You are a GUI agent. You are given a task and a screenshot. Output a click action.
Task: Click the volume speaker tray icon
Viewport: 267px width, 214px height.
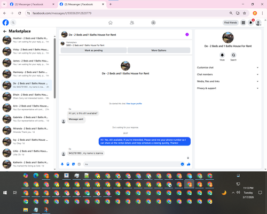tap(238, 193)
